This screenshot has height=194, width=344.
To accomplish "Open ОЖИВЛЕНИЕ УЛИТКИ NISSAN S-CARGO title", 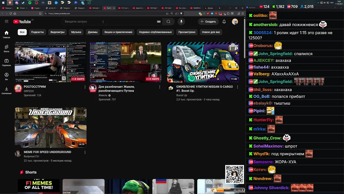I will pos(205,89).
